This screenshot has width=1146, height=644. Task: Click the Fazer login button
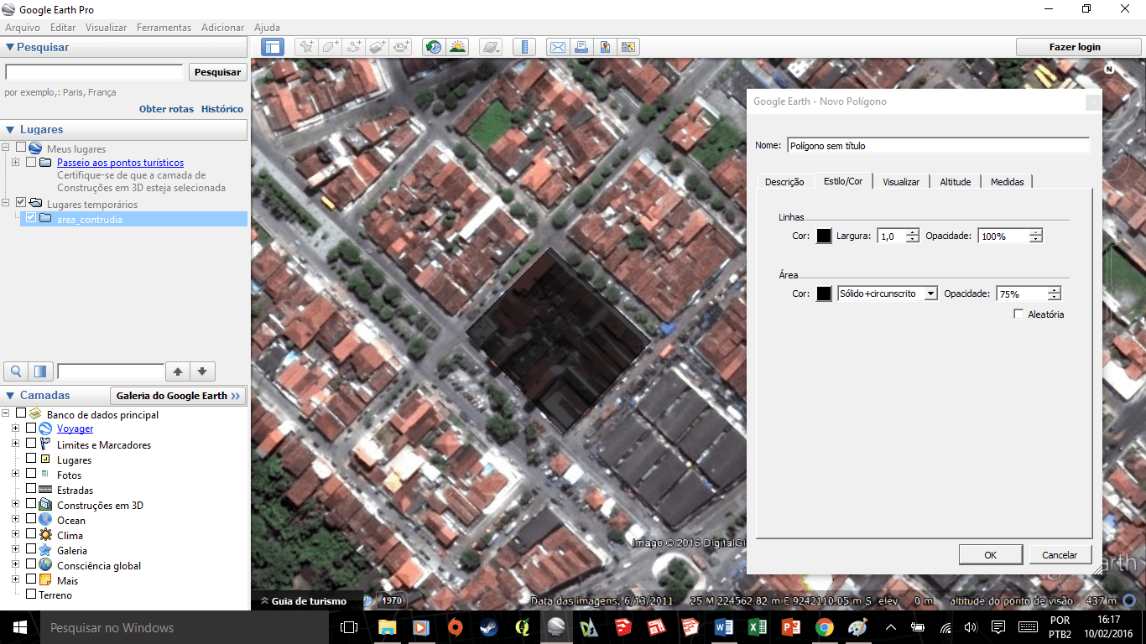1074,47
